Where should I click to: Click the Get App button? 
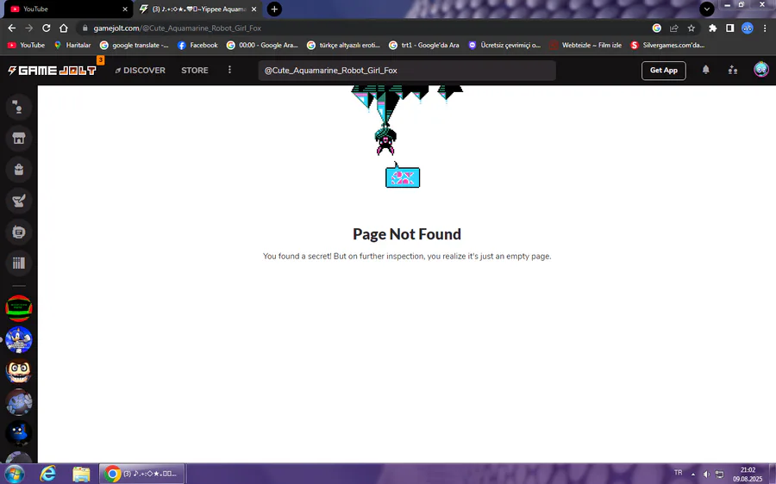coord(664,71)
